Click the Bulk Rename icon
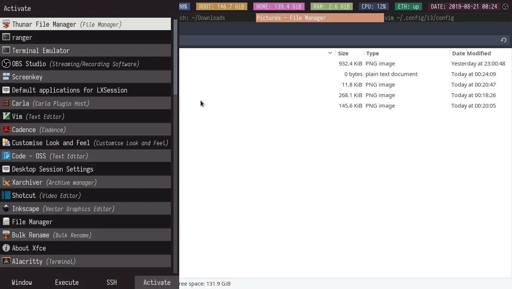 click(6, 235)
